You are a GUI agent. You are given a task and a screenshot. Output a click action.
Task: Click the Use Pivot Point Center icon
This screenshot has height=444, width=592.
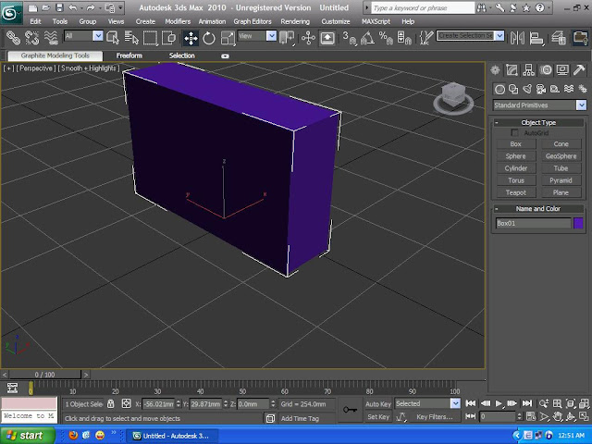pyautogui.click(x=287, y=37)
